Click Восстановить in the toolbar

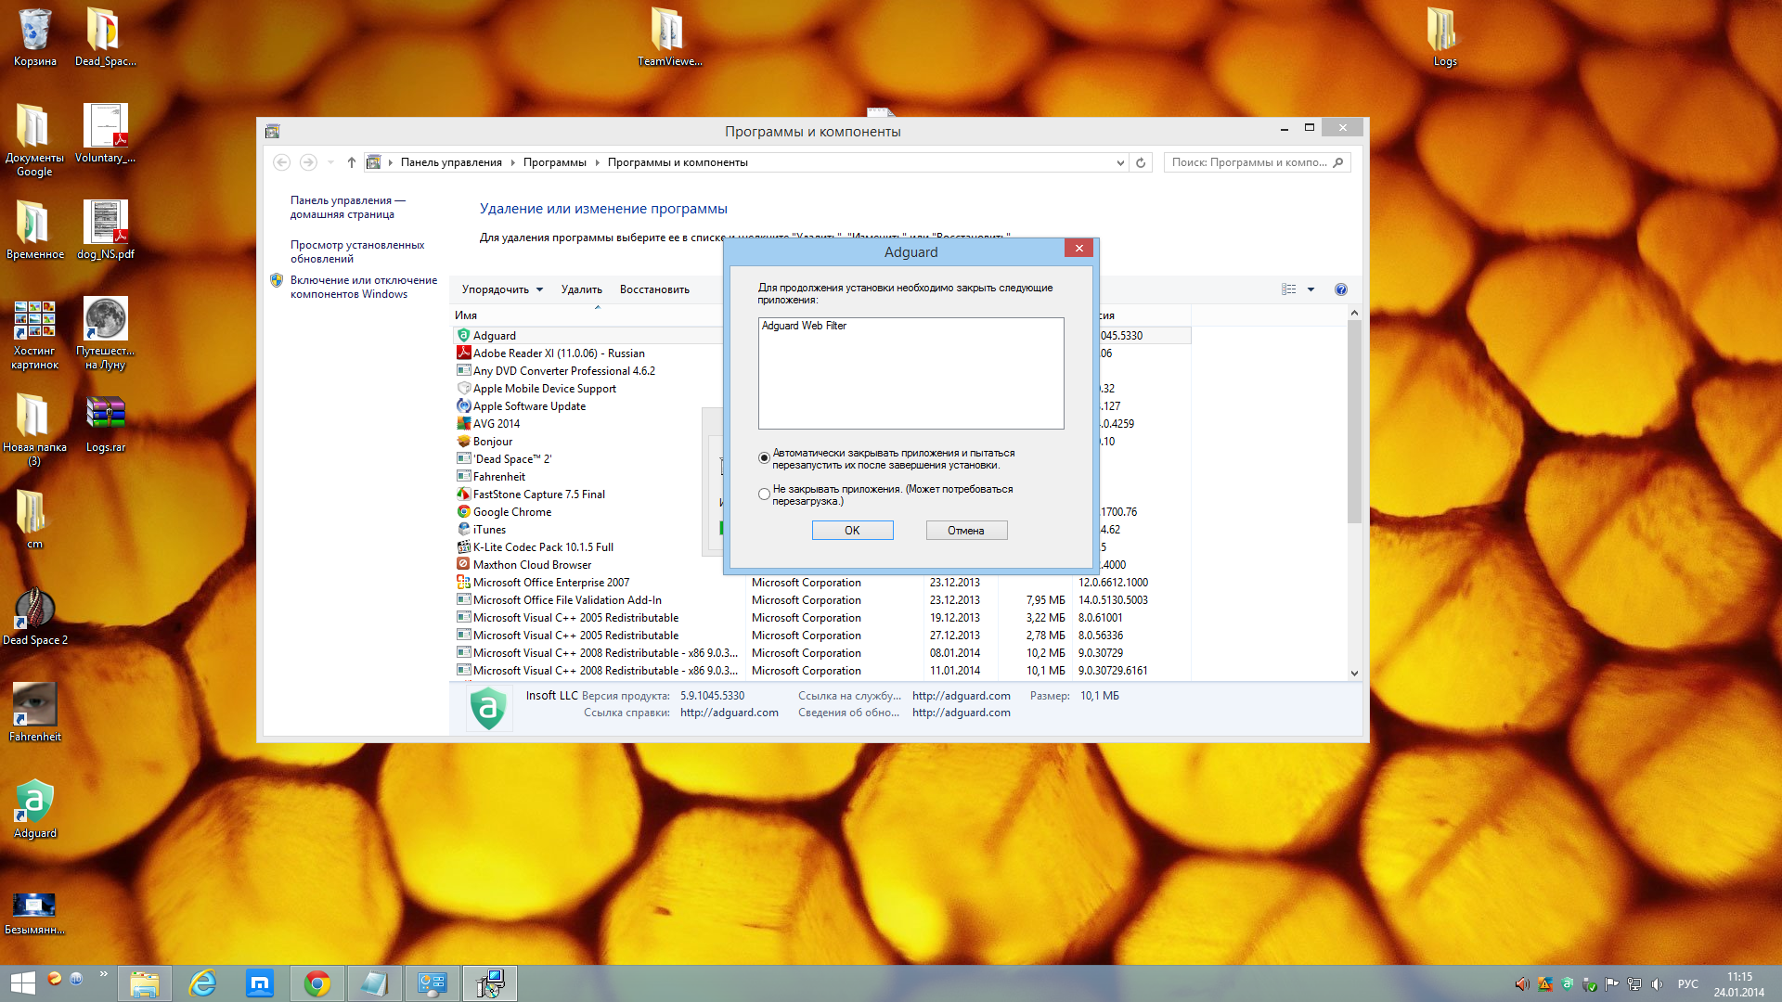[654, 289]
